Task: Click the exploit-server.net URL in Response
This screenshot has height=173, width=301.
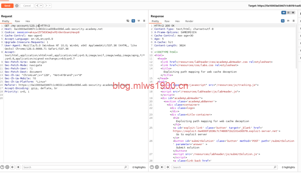Action: point(225,131)
